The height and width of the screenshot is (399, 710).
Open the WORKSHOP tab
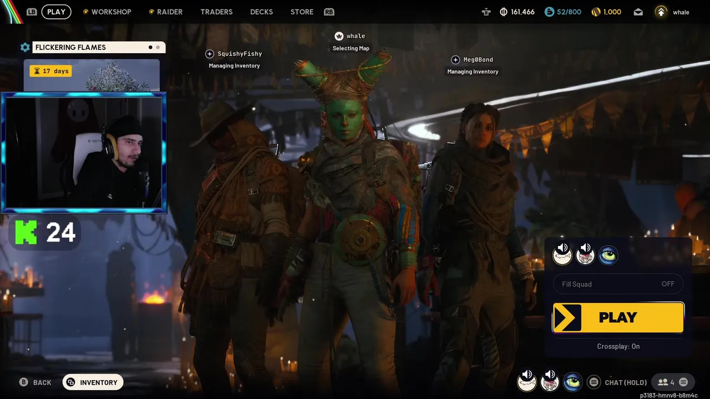107,12
